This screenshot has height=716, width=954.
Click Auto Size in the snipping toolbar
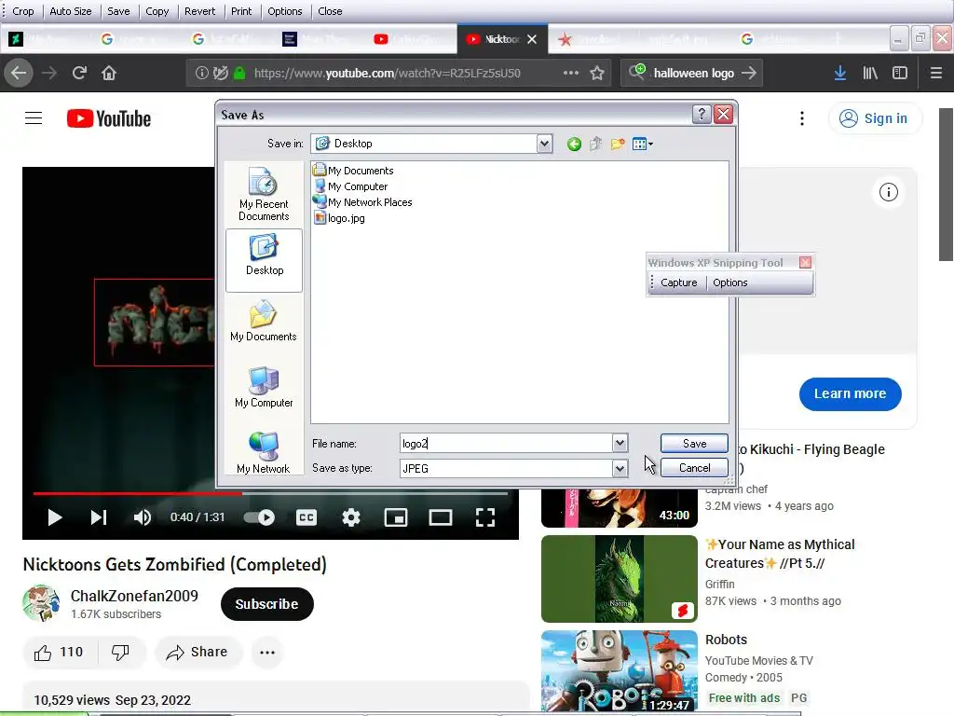point(71,11)
